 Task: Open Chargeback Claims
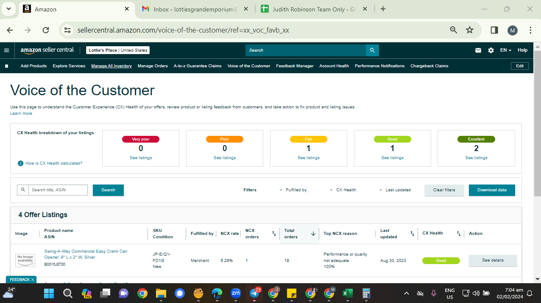tap(429, 66)
